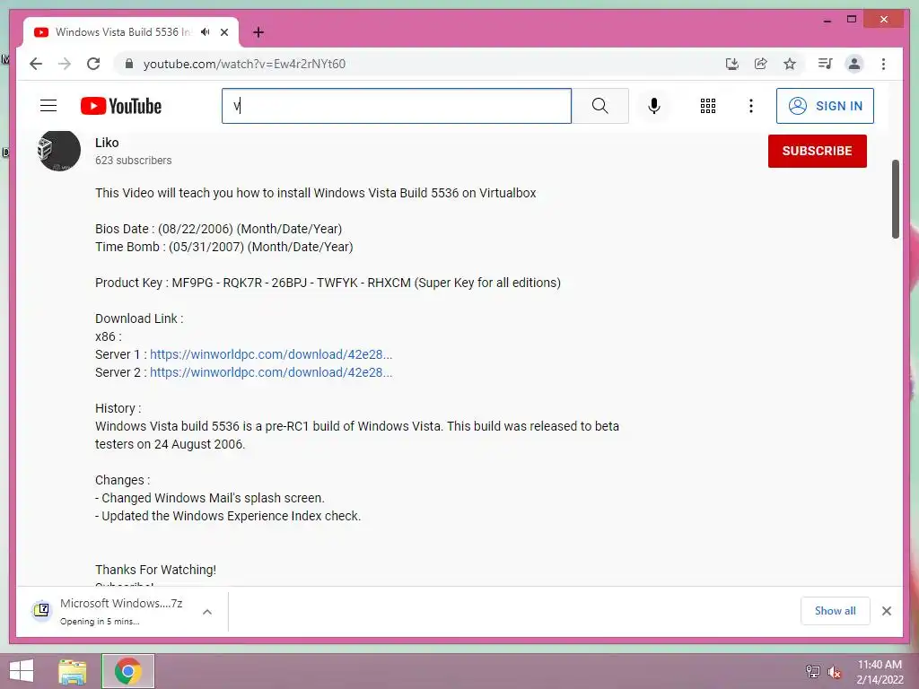Click the muted volume tray icon
The width and height of the screenshot is (919, 689).
(x=834, y=671)
